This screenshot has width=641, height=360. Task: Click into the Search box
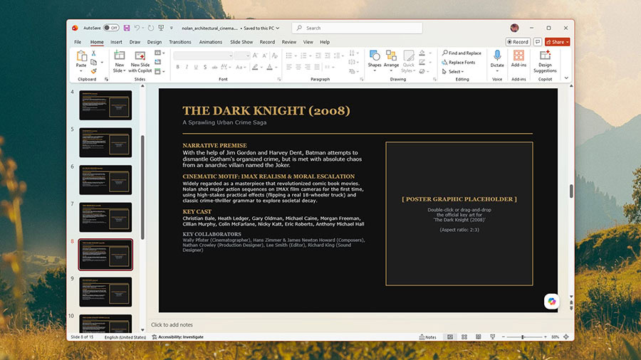point(357,28)
